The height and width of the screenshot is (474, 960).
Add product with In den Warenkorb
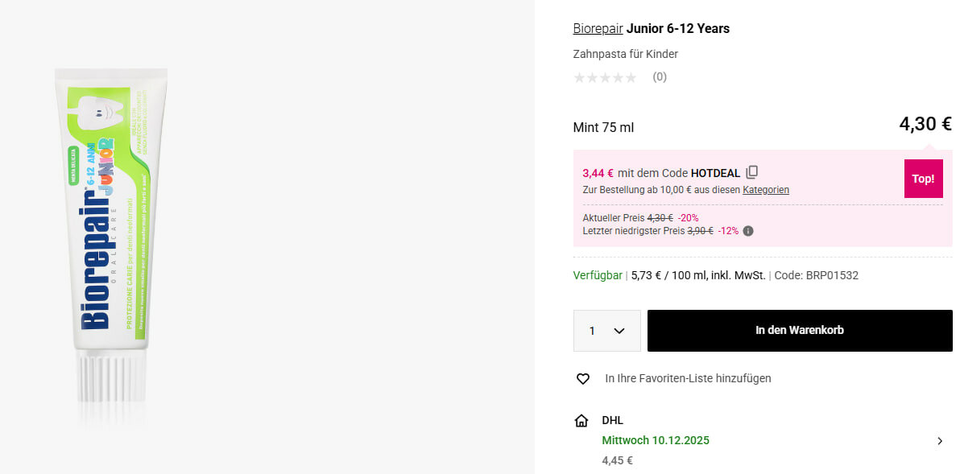[x=800, y=331]
